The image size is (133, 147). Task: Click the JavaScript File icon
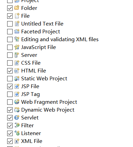click(17, 47)
